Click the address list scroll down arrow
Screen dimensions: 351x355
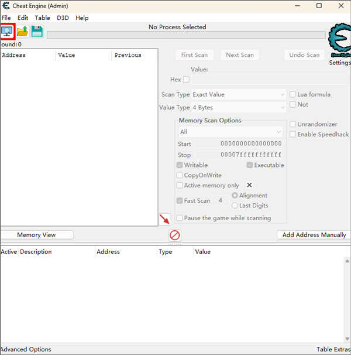[x=347, y=339]
